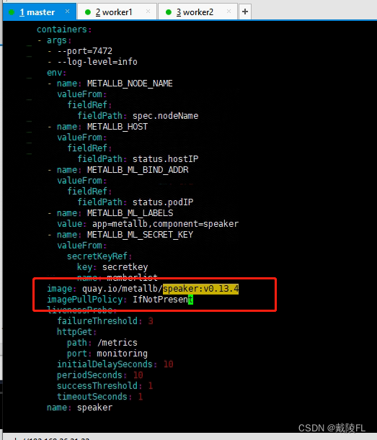Click the /metrics path value
The height and width of the screenshot is (440, 377).
point(117,343)
